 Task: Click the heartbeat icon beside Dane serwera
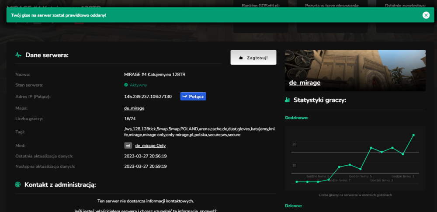18,55
